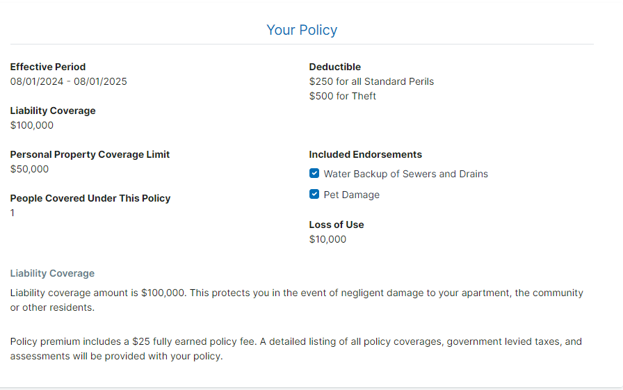Click the $500 for Theft deductible line
623x390 pixels.
[342, 96]
